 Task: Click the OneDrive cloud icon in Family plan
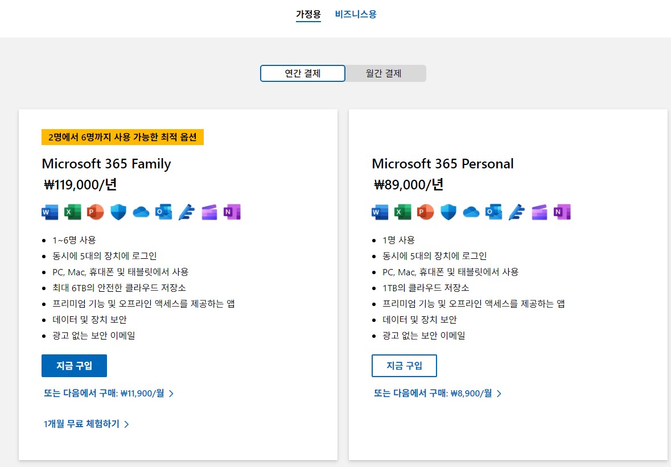[x=141, y=212]
